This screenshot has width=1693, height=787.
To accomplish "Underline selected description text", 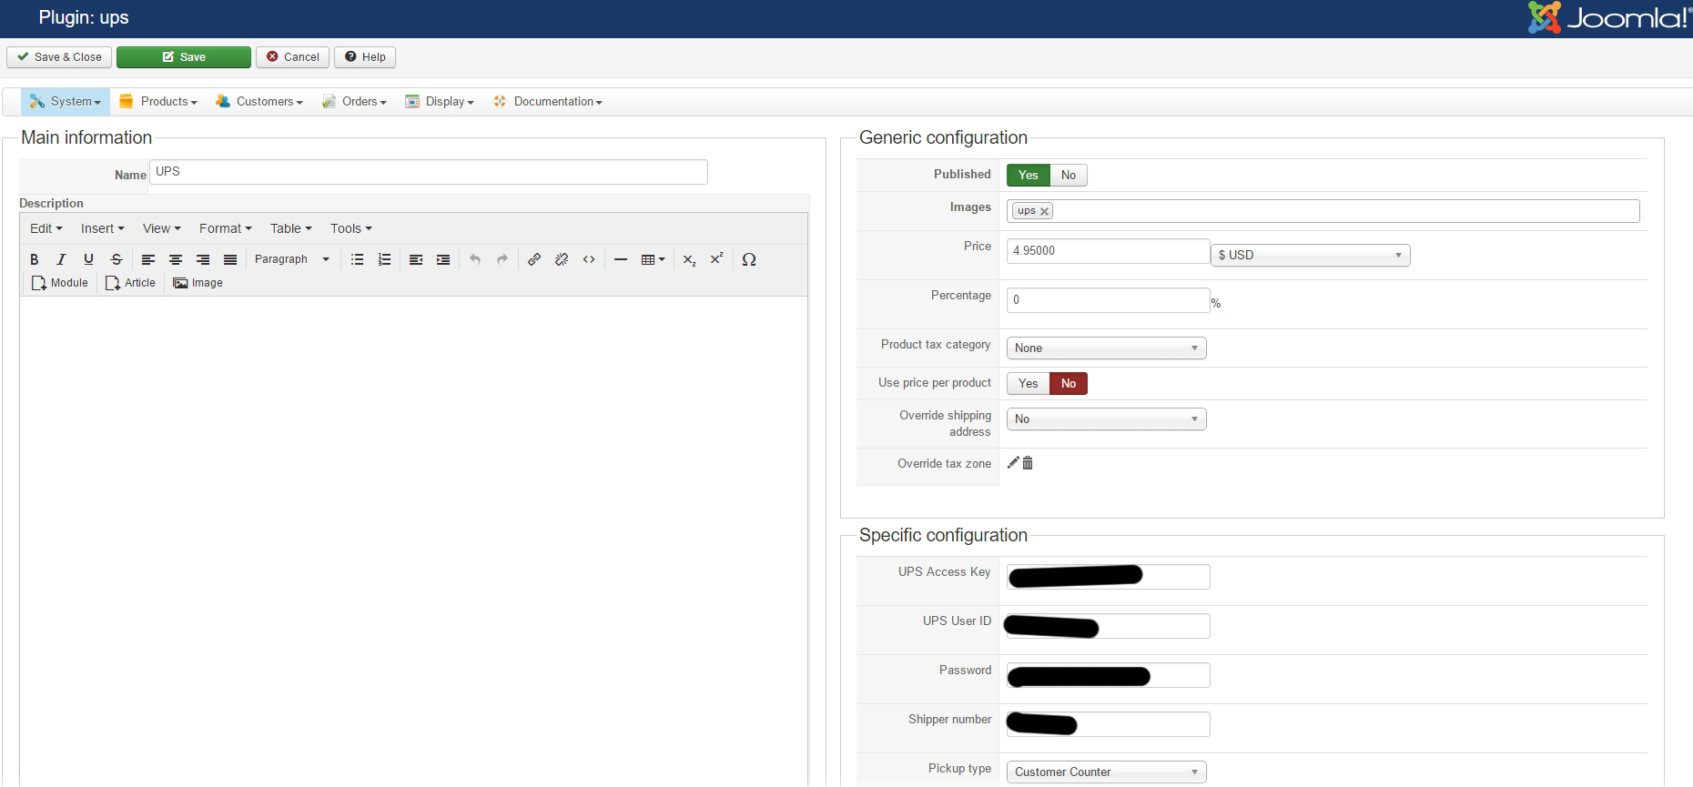I will pos(88,259).
